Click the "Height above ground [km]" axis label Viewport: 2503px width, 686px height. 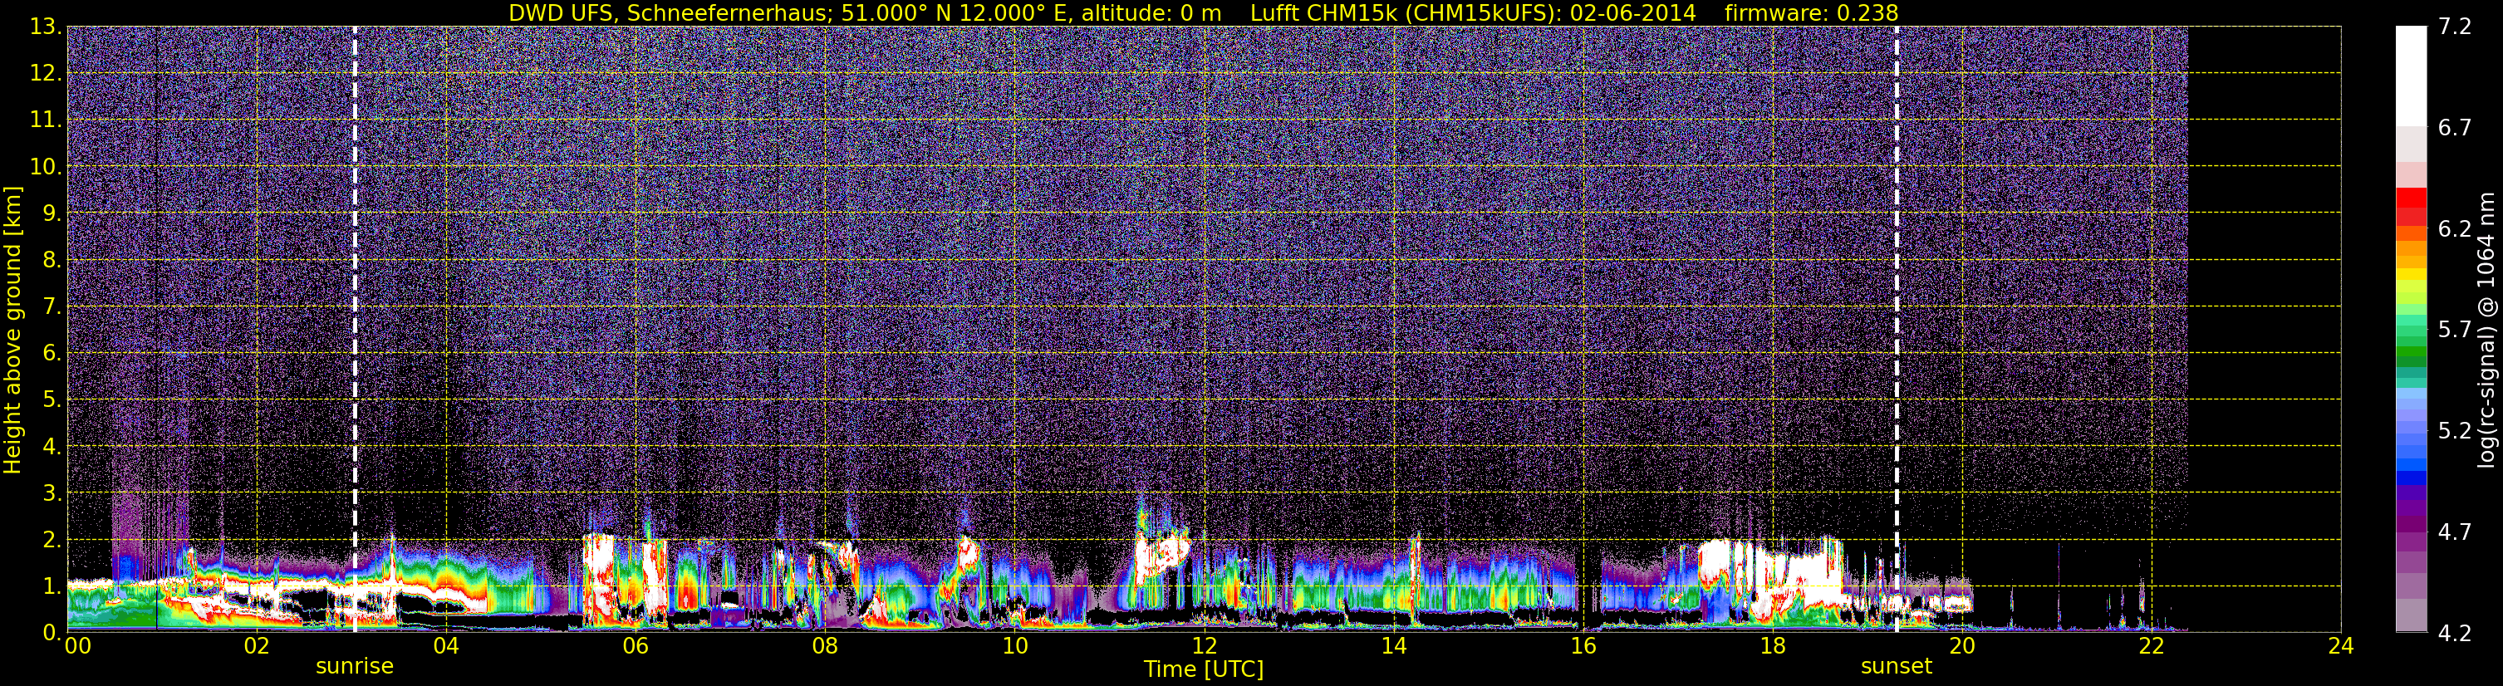click(12, 330)
